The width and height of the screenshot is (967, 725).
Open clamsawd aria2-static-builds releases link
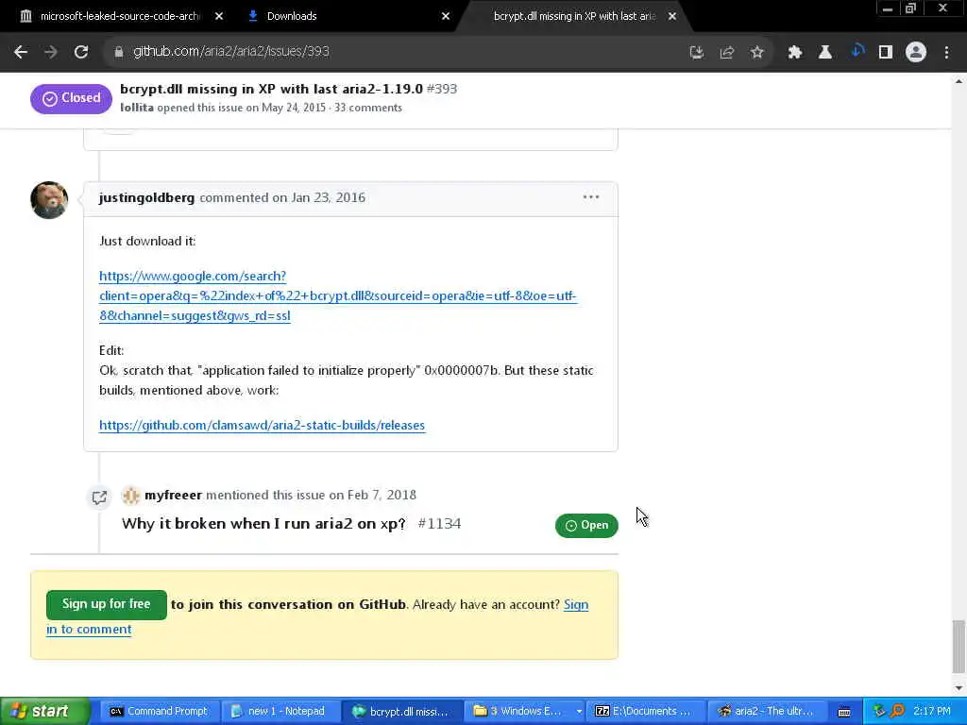tap(263, 426)
